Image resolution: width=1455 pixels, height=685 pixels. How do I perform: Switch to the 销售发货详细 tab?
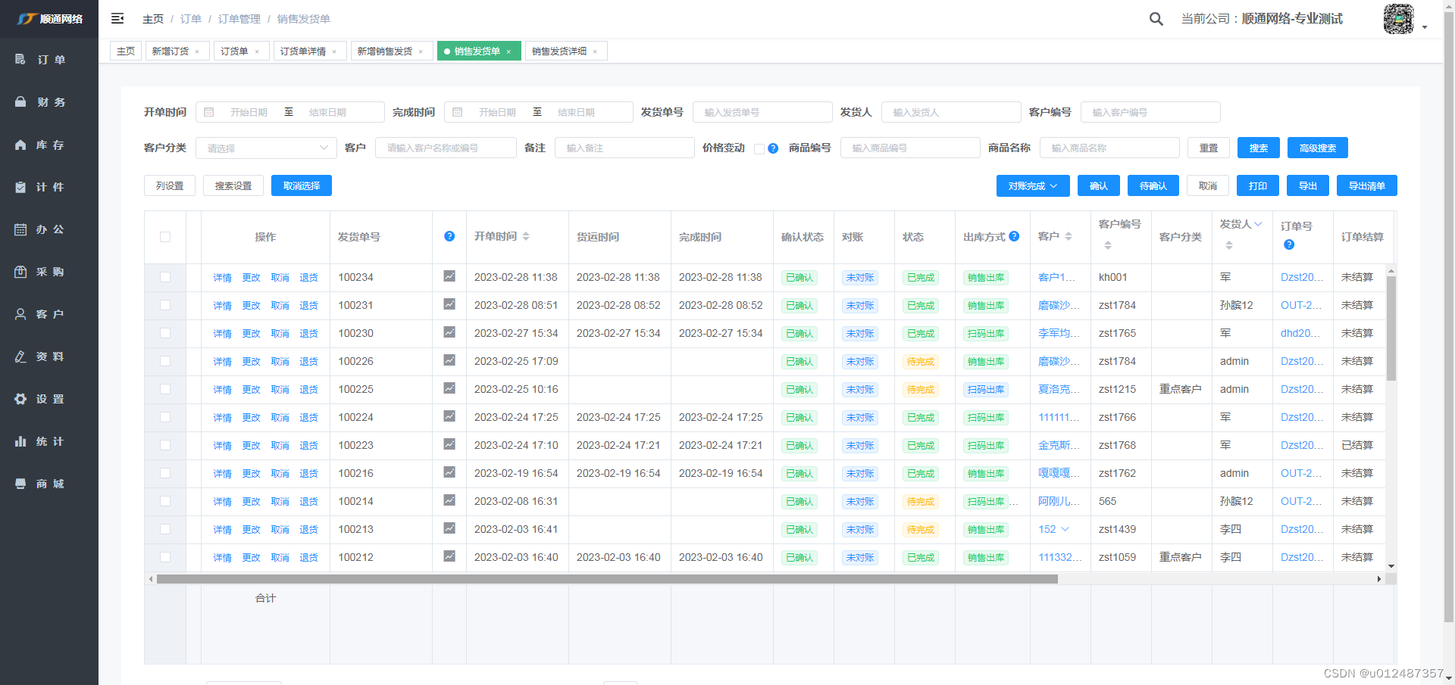tap(565, 51)
